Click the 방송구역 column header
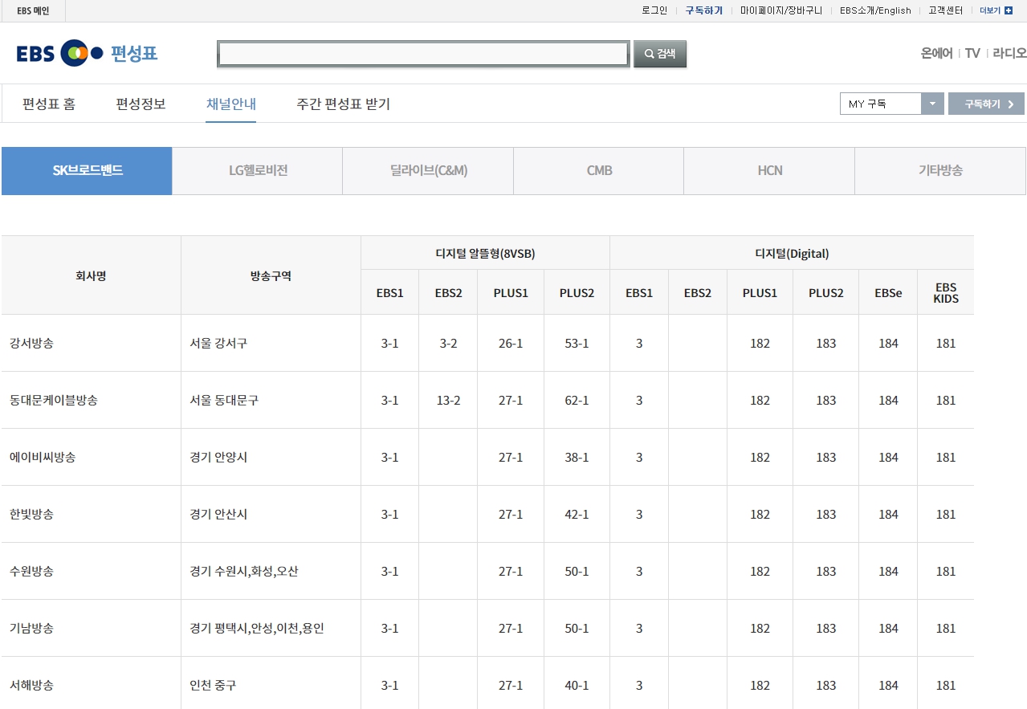This screenshot has width=1027, height=709. coord(271,275)
